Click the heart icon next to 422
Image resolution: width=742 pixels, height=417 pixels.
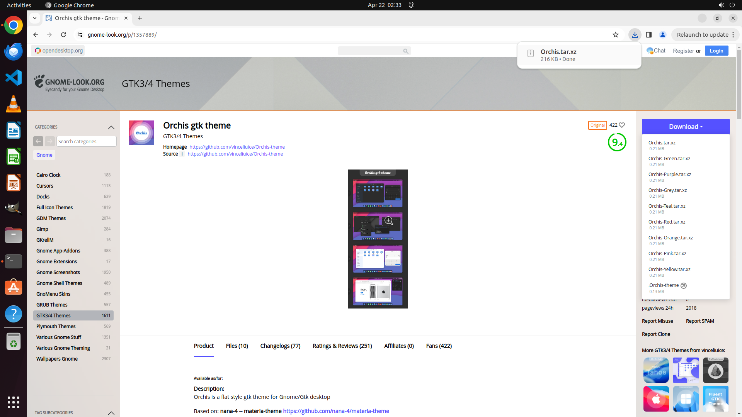[622, 125]
